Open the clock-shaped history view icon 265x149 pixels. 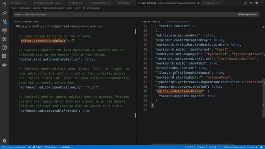[x=5, y=47]
